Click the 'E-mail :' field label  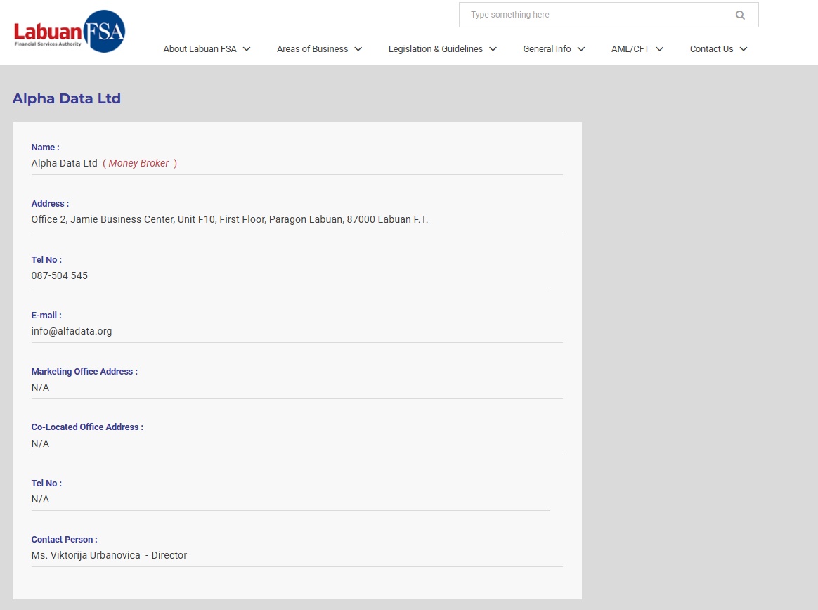pos(46,315)
